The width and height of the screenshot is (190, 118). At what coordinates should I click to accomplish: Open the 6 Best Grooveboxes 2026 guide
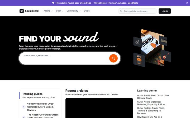tap(40, 107)
